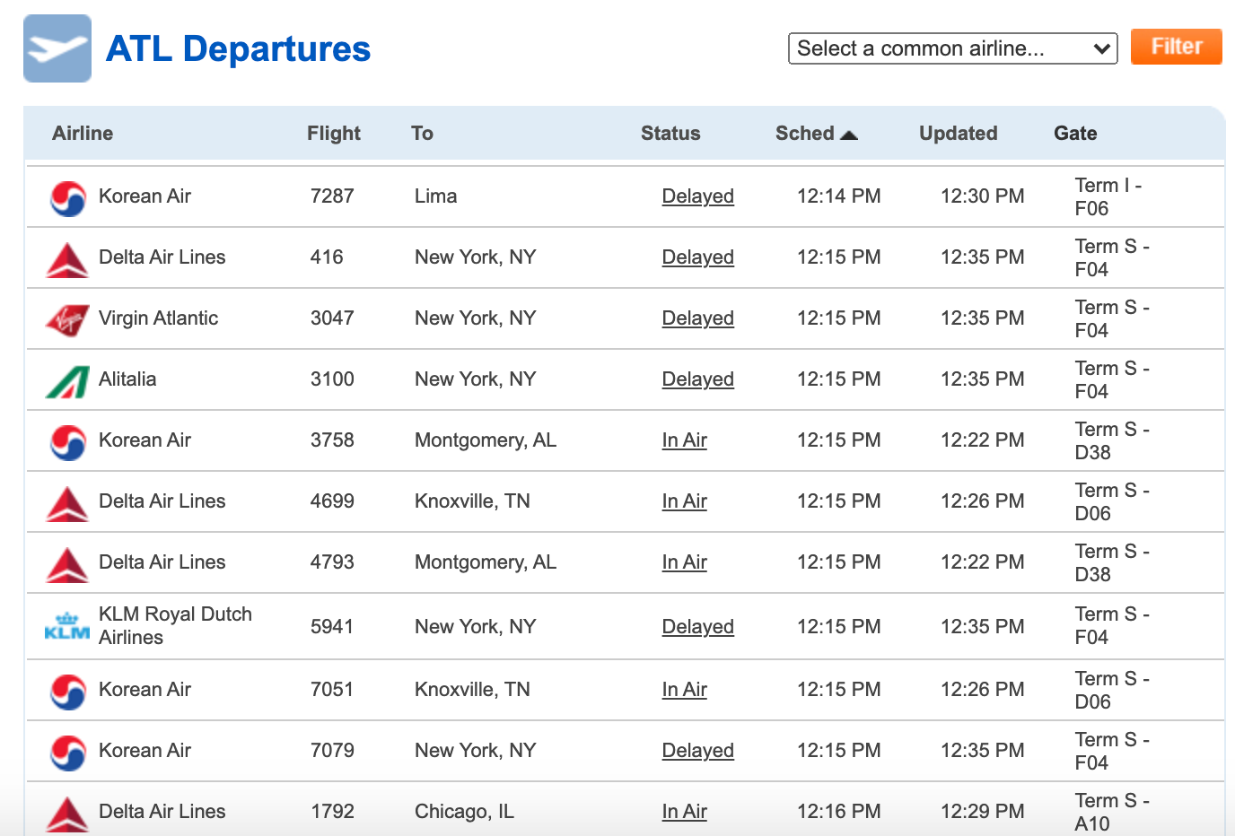
Task: Open In Air status for flight 1792
Action: tap(684, 812)
